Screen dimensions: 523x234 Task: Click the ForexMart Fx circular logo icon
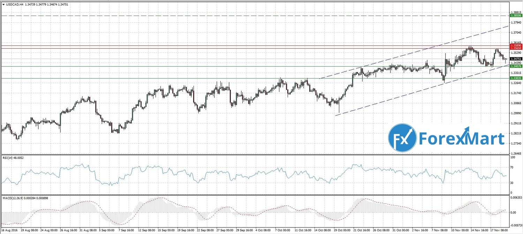point(402,138)
